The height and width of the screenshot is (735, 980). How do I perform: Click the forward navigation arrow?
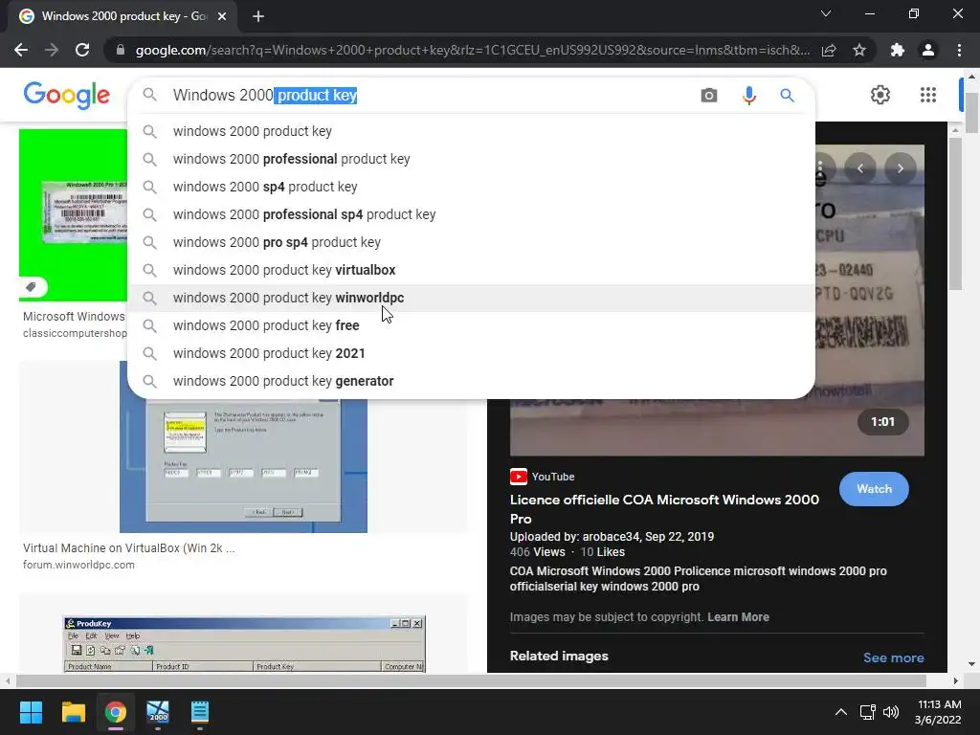(x=52, y=50)
